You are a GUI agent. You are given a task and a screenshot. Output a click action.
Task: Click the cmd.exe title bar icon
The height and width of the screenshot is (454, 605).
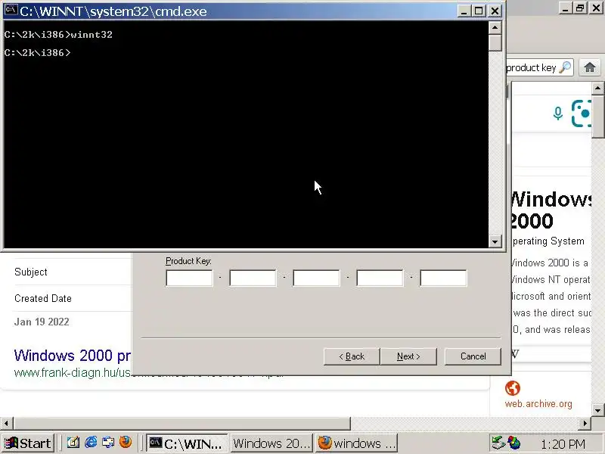click(11, 11)
